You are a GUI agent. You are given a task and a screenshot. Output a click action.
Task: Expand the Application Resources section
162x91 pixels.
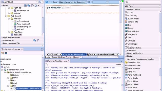coord(2,38)
